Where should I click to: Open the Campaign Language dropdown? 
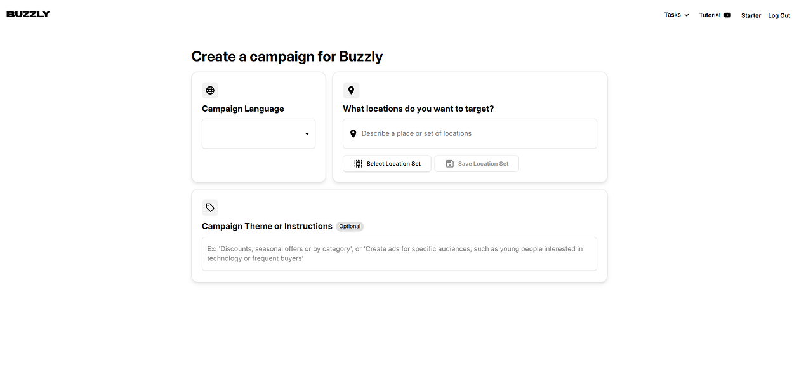258,133
